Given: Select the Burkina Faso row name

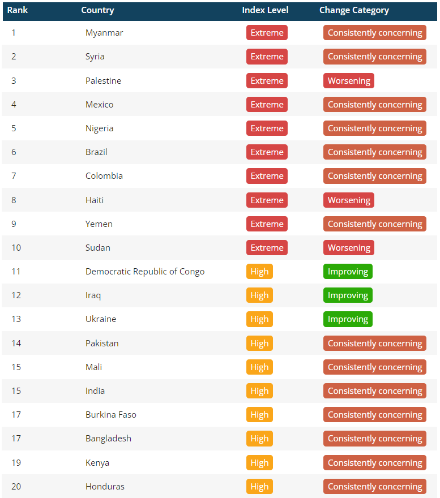Looking at the screenshot, I should [111, 415].
